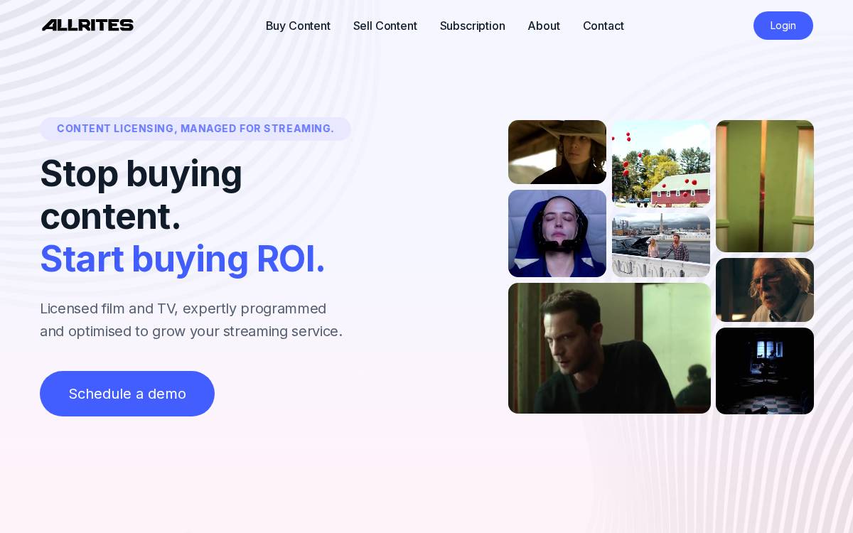Viewport: 853px width, 533px height.
Task: Go to the Subscription page
Action: [473, 26]
